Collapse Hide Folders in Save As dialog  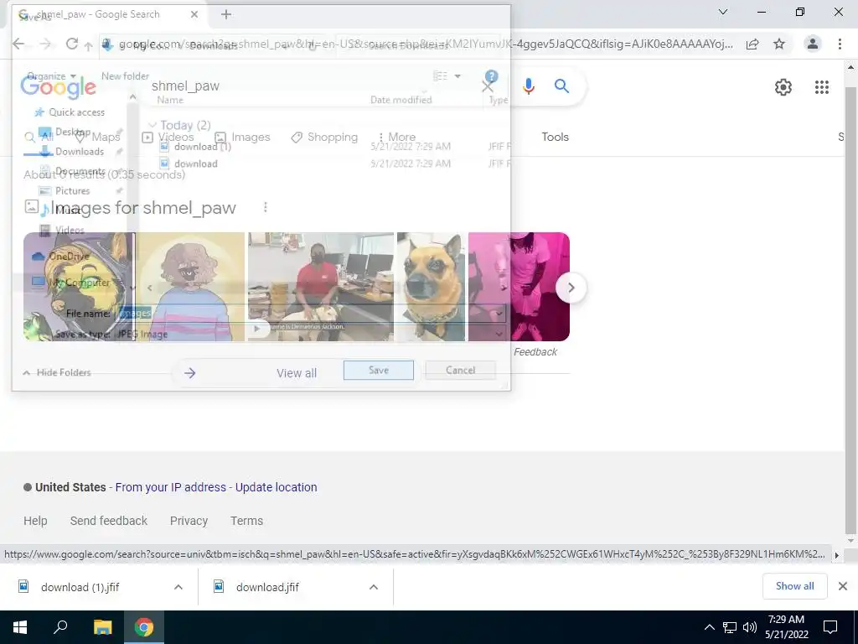point(57,372)
